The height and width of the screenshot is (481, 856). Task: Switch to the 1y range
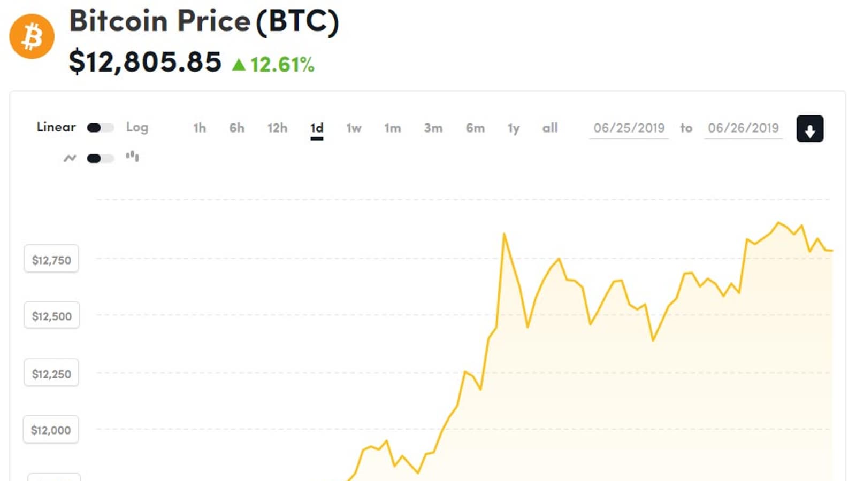coord(513,128)
